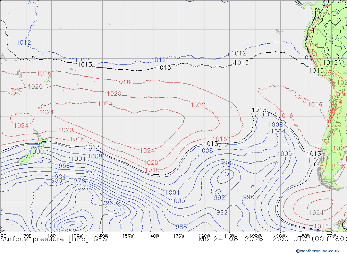The height and width of the screenshot is (254, 347).
Task: Click the 976 isobar label
Action: tap(79, 181)
